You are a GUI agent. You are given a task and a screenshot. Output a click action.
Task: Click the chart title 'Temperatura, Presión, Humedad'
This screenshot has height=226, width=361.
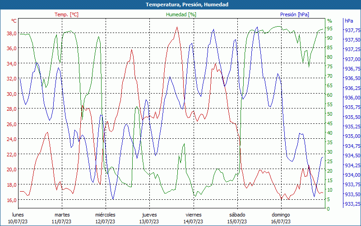click(187, 5)
